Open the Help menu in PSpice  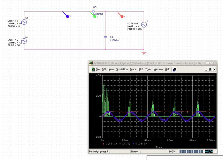pos(168,70)
